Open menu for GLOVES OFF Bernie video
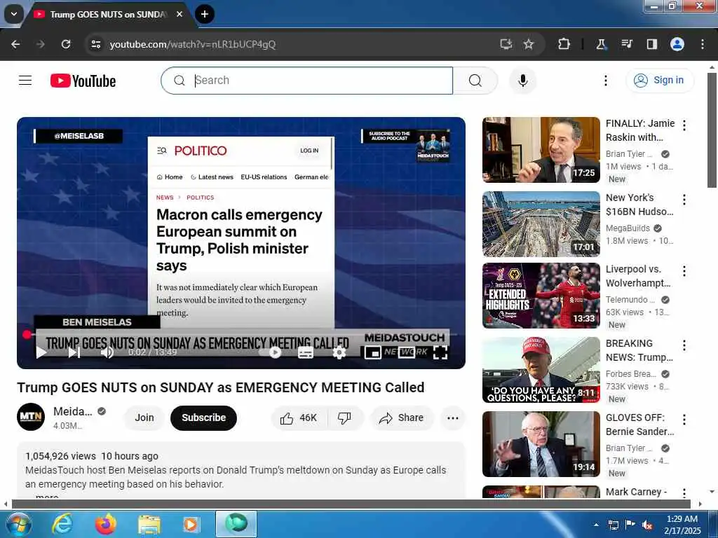This screenshot has height=538, width=718. (x=684, y=420)
